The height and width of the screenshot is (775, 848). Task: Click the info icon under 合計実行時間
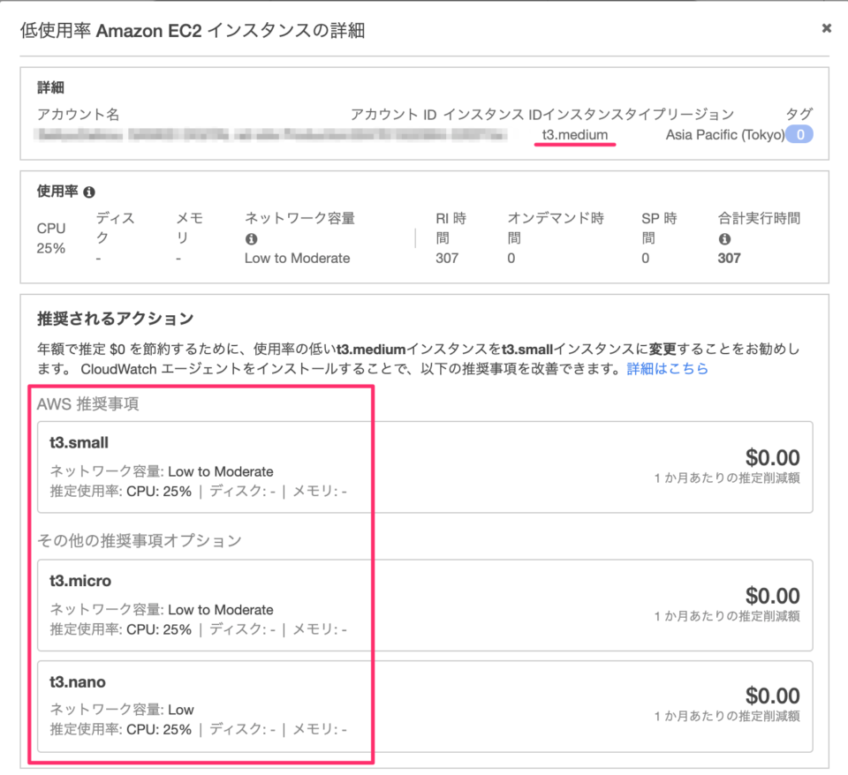pos(725,238)
